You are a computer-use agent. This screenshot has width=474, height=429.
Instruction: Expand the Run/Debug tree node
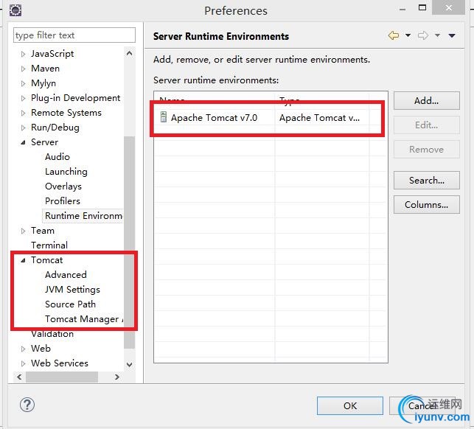tap(23, 128)
